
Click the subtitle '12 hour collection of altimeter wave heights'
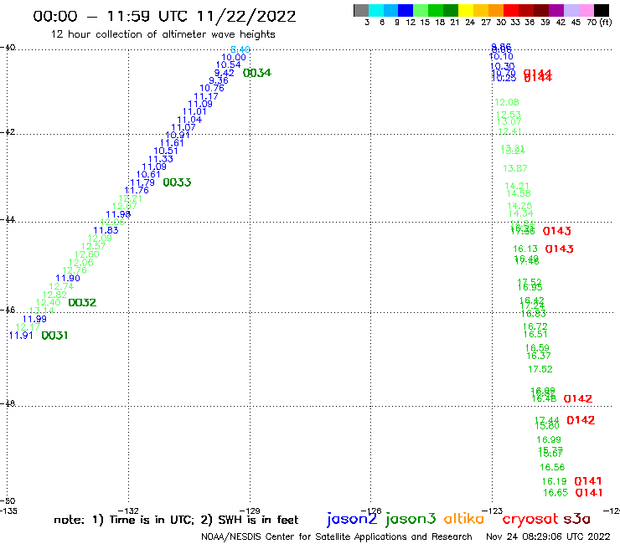(x=163, y=34)
